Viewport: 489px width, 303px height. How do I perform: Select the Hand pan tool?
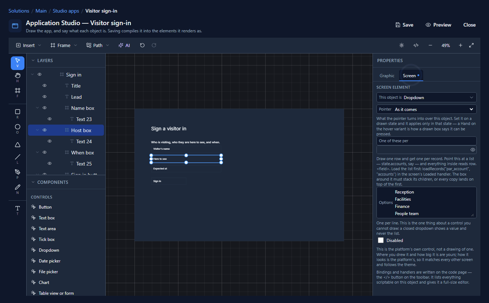[x=18, y=77]
